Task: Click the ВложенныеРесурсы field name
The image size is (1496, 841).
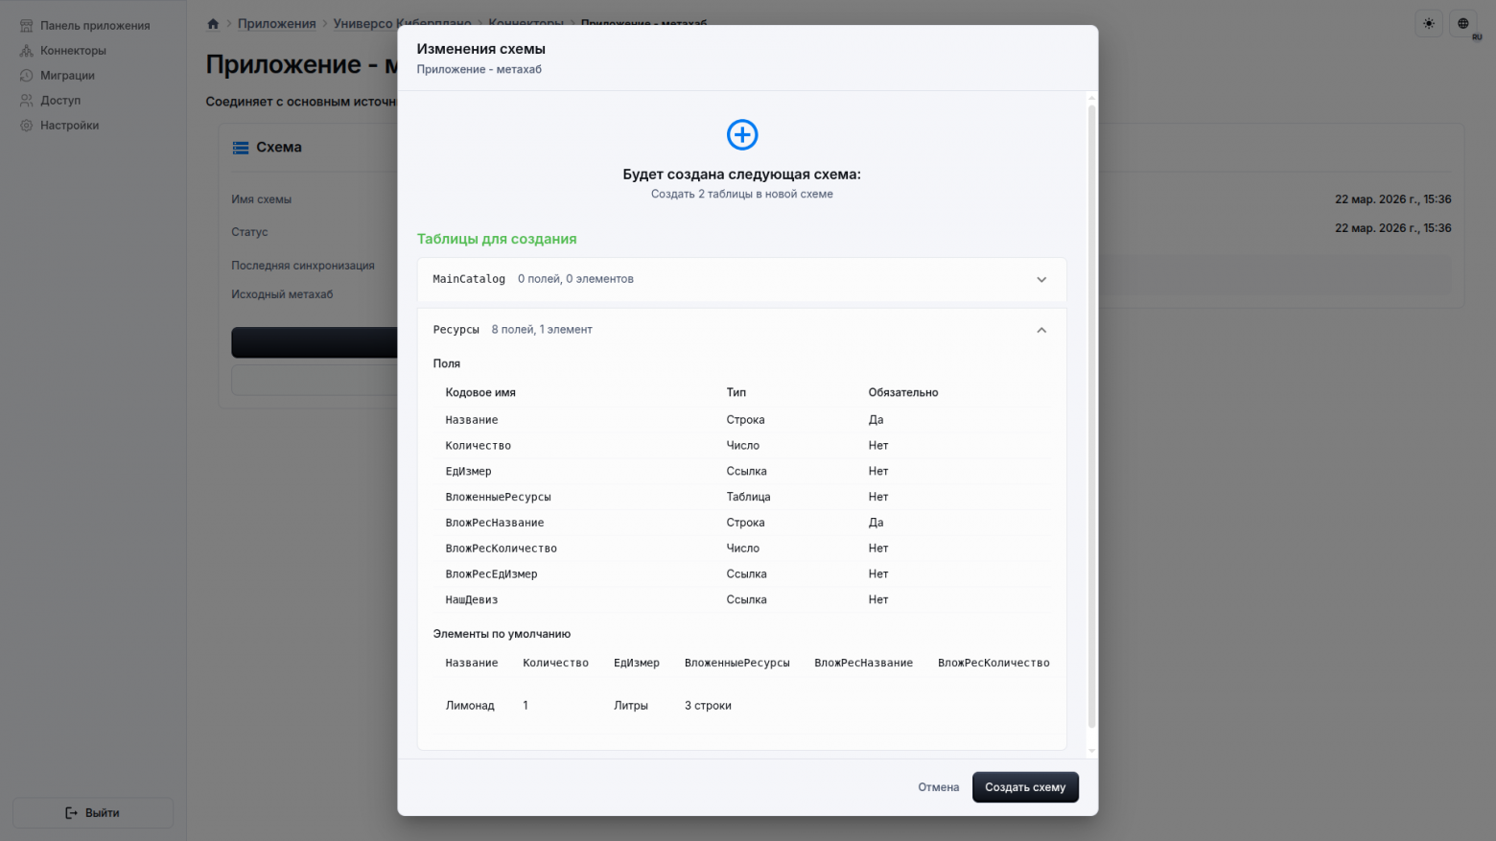Action: click(x=498, y=498)
